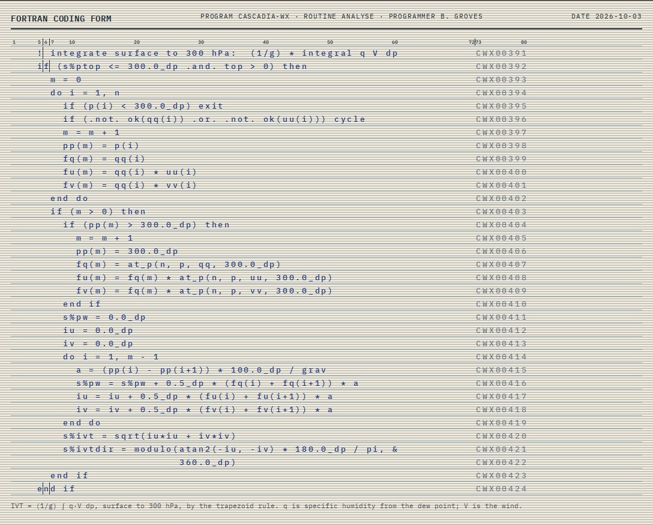The height and width of the screenshot is (525, 653).
Task: Click sequence number CWX00398
Action: [x=501, y=146]
